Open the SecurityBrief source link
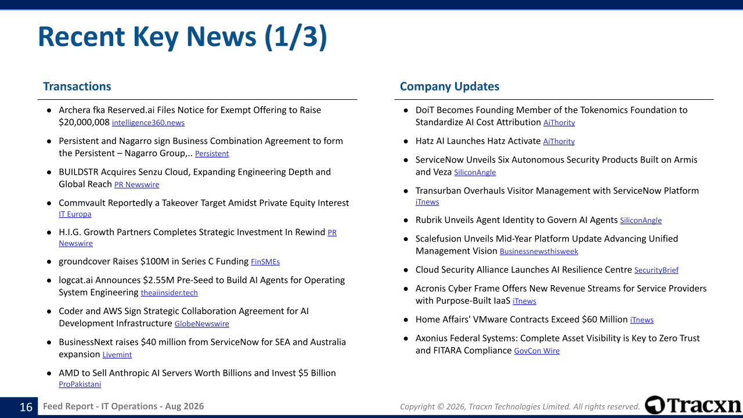Image resolution: width=743 pixels, height=418 pixels. (x=657, y=270)
